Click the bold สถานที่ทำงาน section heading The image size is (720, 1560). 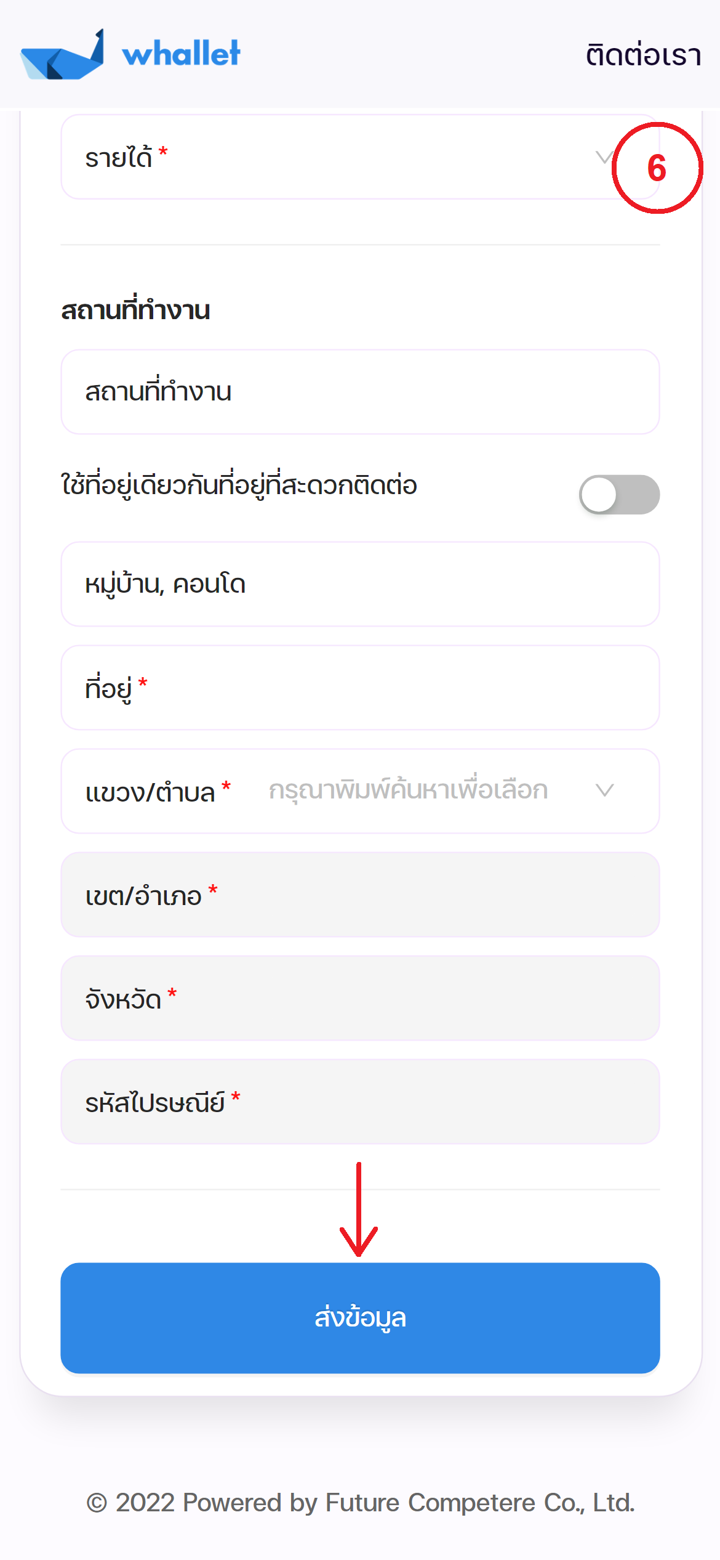point(135,310)
